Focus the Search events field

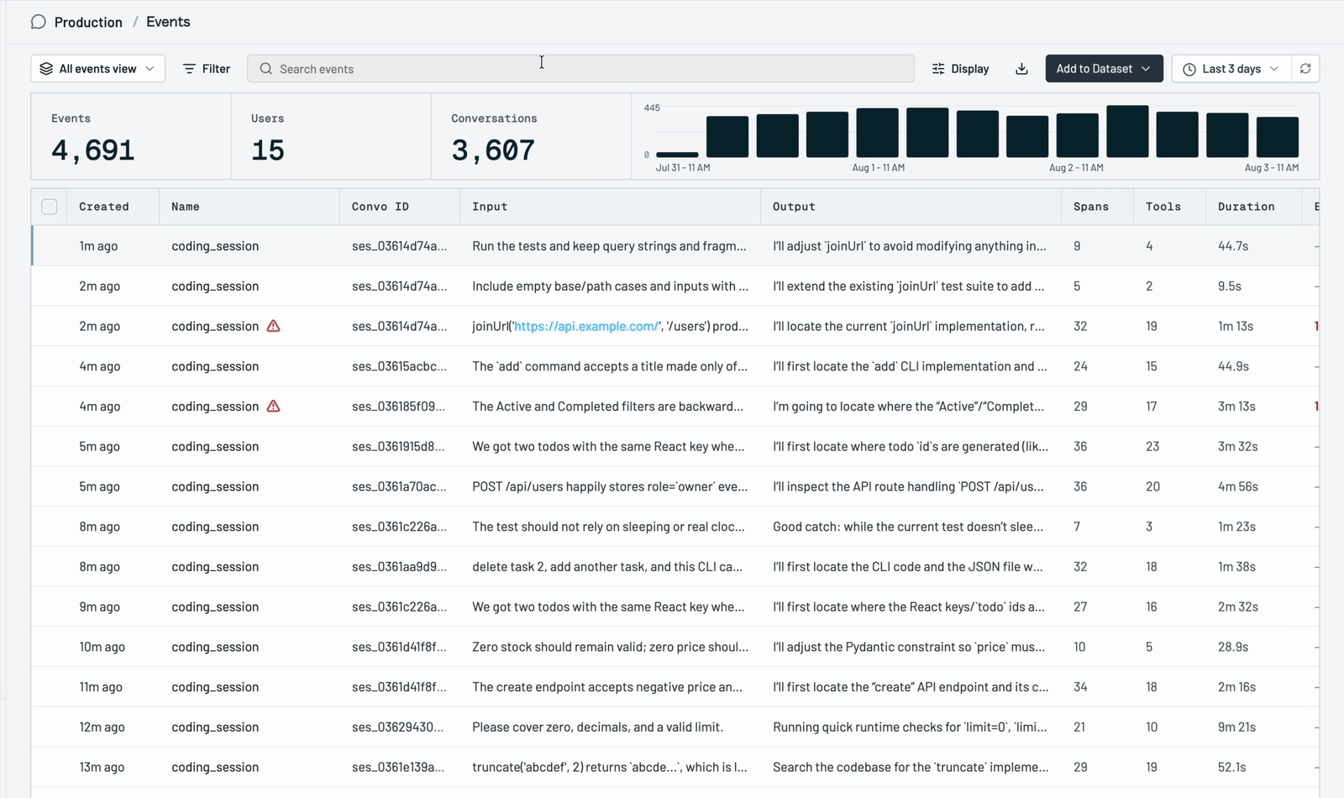580,69
